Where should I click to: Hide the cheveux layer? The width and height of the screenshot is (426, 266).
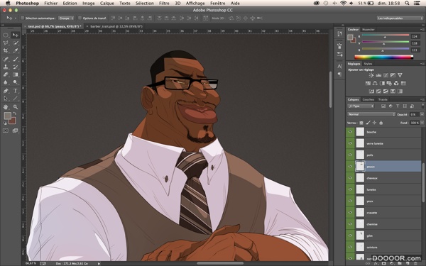point(350,178)
